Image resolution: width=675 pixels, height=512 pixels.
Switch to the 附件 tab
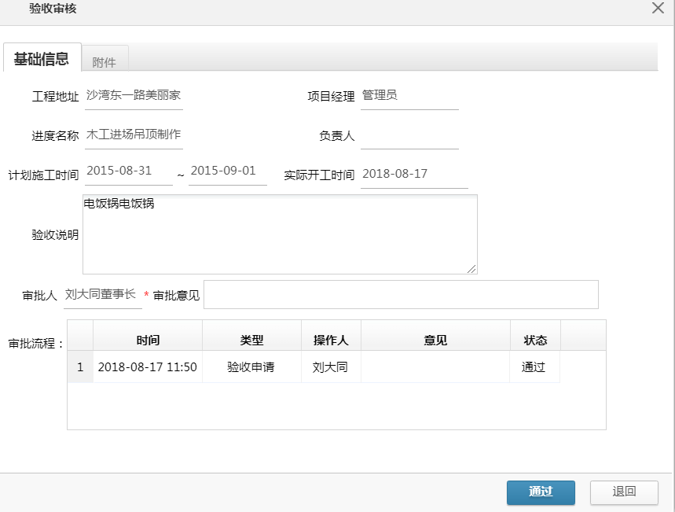pyautogui.click(x=105, y=59)
